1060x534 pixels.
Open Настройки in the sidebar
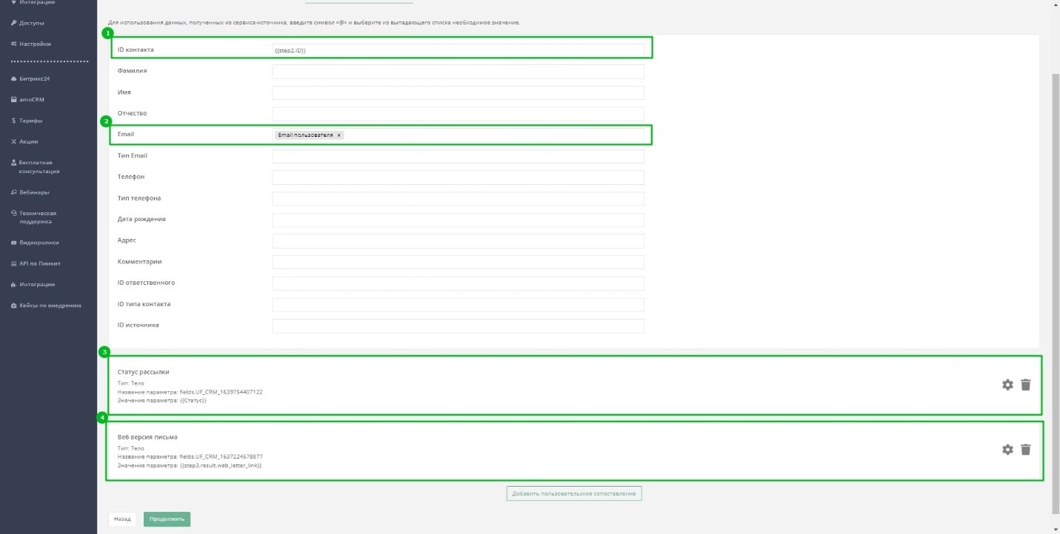click(35, 44)
